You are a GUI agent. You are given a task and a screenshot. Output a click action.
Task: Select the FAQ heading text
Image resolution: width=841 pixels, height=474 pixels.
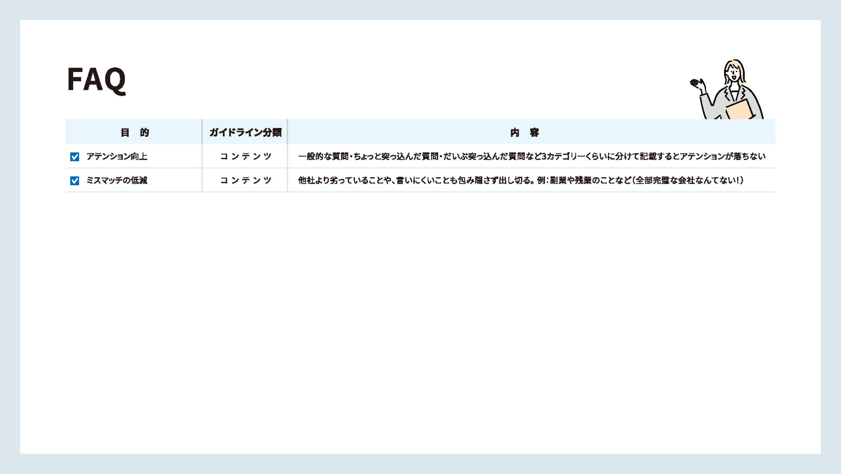pos(97,80)
